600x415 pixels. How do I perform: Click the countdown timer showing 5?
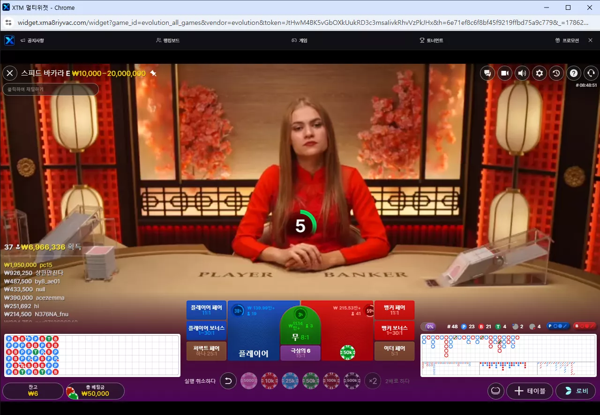tap(300, 226)
